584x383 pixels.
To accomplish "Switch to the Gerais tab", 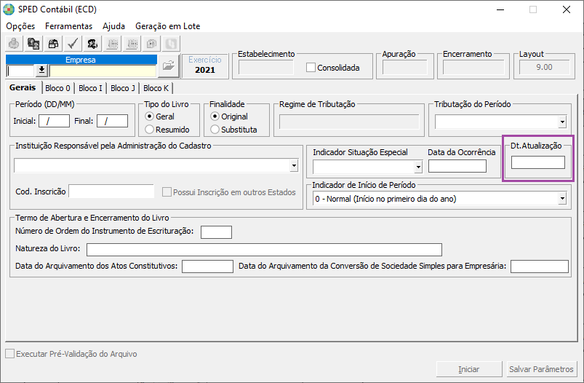I will click(23, 87).
